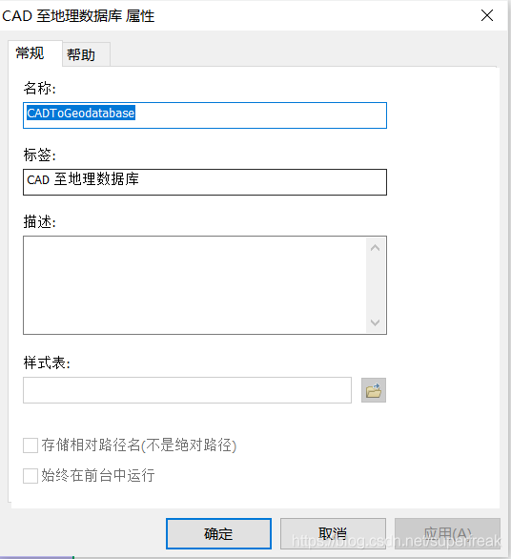
Task: Enable 存储相对路径名 checkbox
Action: click(x=31, y=445)
